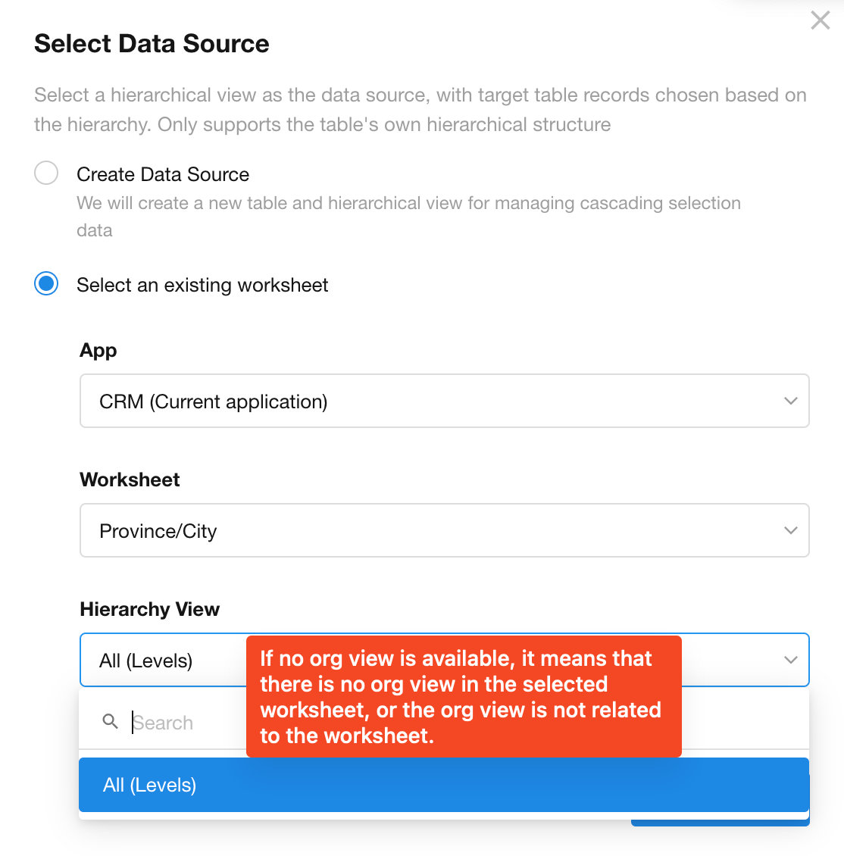
Task: Click the red org view tooltip message
Action: click(x=464, y=696)
